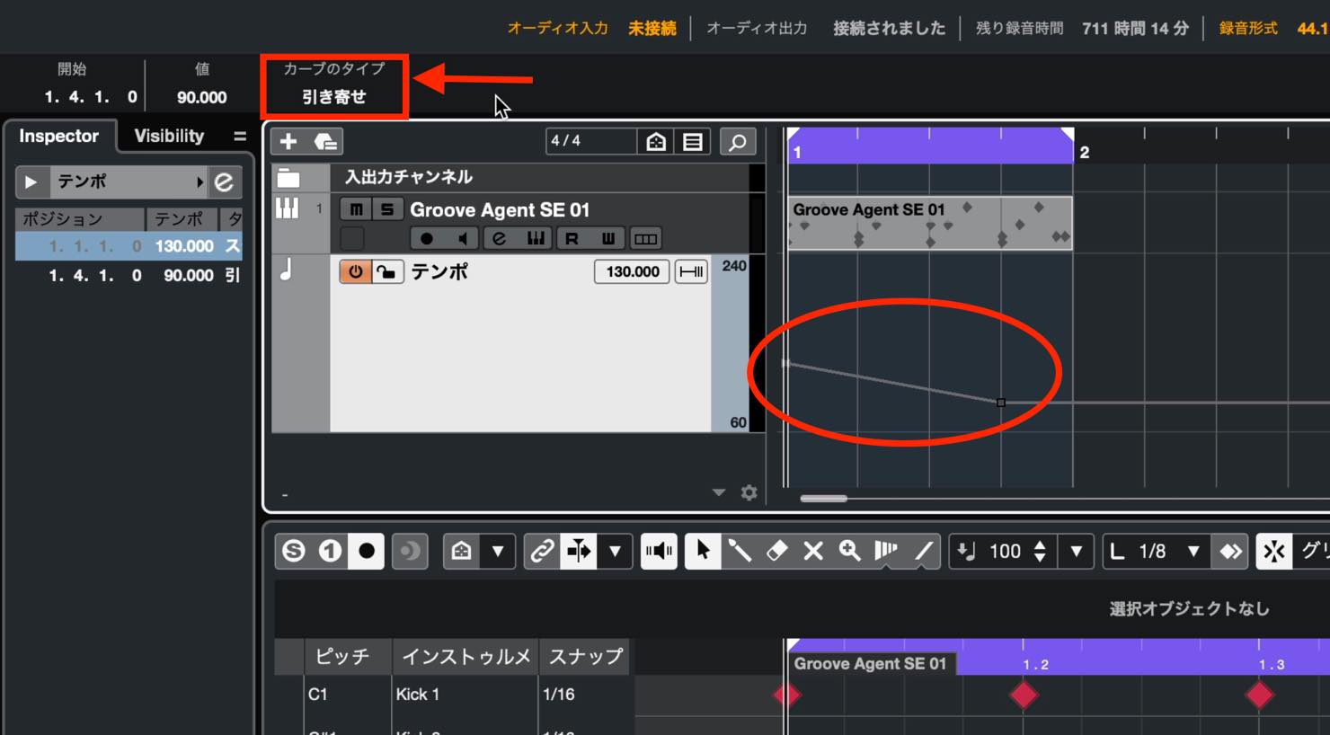Open the 1/8 length quantize dropdown
Viewport: 1330px width, 735px height.
(1193, 551)
